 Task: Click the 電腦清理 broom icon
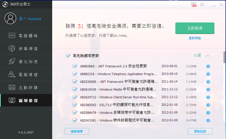(12, 74)
